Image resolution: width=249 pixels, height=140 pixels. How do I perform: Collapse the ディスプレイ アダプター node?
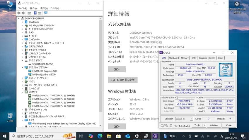[22, 67]
